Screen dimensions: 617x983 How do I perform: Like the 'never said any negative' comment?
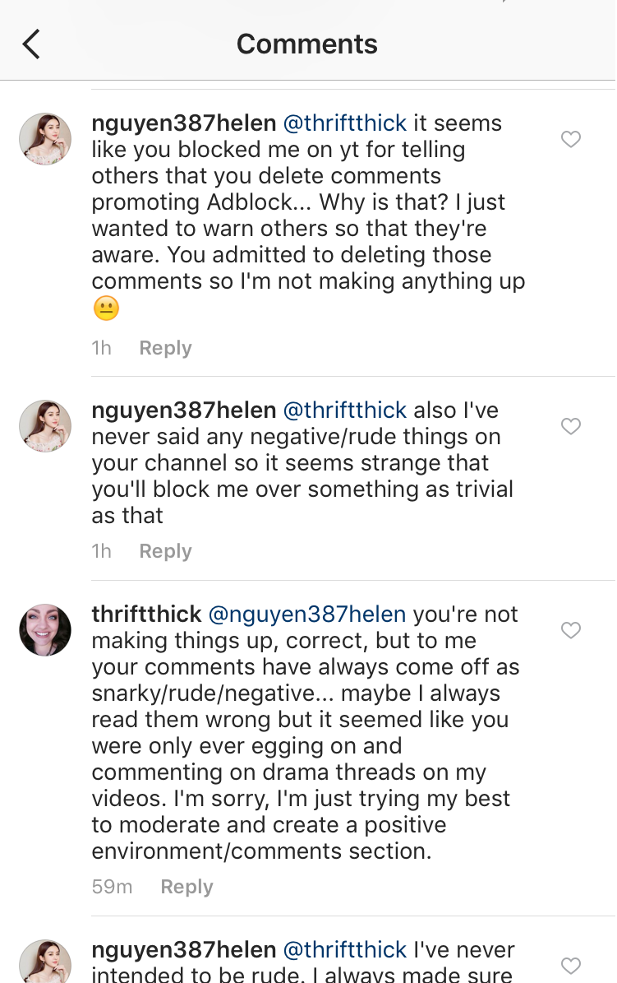click(571, 426)
